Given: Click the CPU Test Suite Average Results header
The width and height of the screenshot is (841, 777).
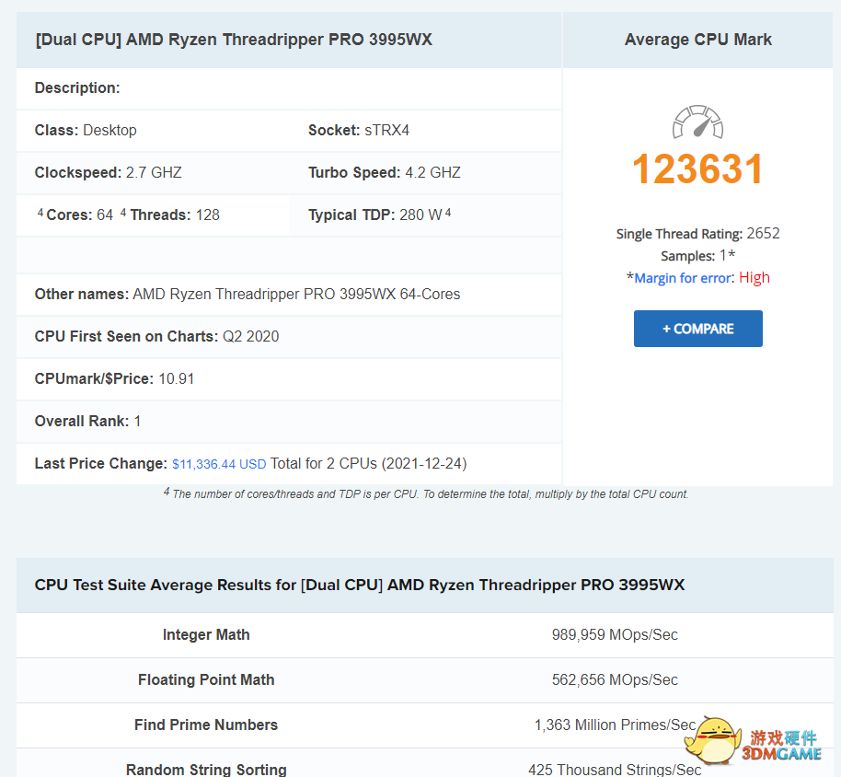Looking at the screenshot, I should pos(360,585).
